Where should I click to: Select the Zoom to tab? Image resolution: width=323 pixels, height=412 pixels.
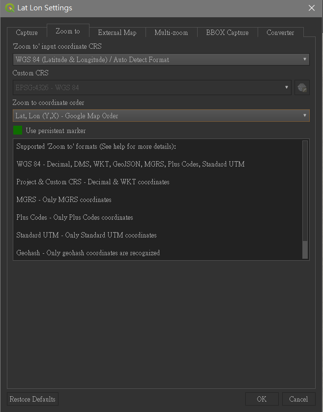click(68, 30)
